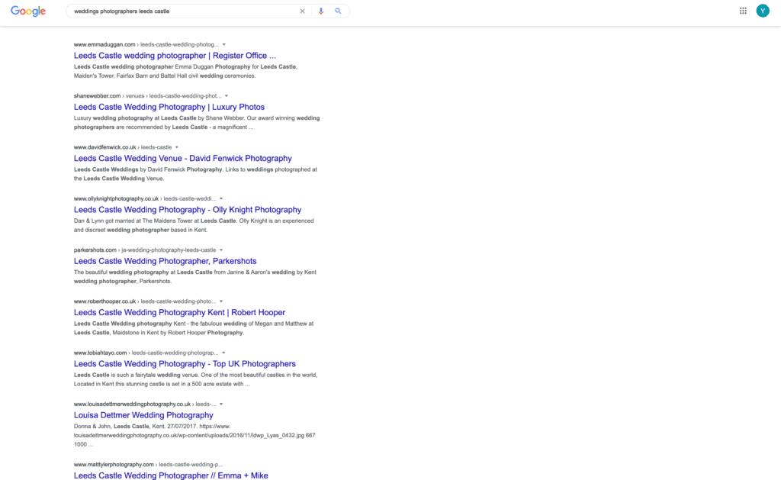Open 'Leeds Castle Wedding Photographer, Parkershots' result

(166, 261)
